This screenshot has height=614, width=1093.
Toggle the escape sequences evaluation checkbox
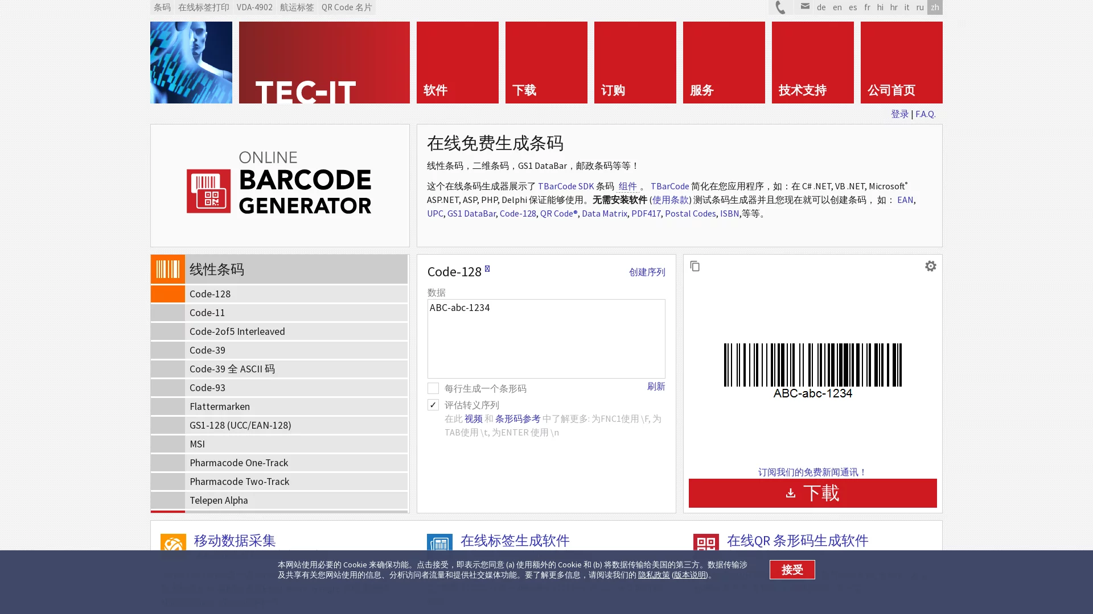433,405
